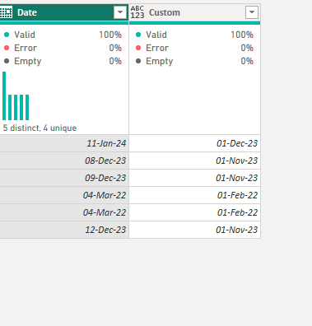Click the Date cell 12-Dec-23
This screenshot has width=312, height=326.
(x=64, y=230)
